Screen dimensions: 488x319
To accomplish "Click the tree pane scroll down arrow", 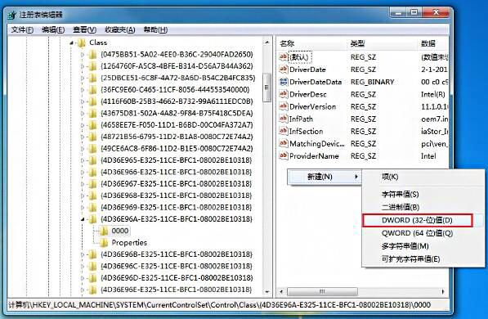I will click(x=267, y=292).
